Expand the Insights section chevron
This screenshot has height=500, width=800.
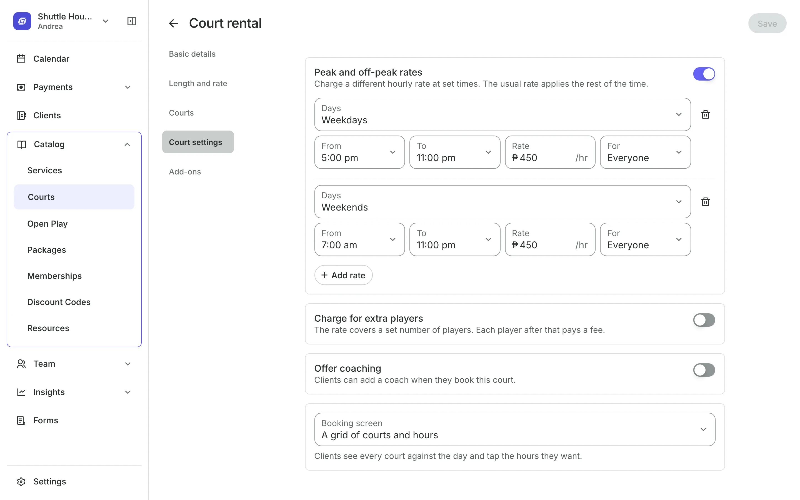(128, 392)
